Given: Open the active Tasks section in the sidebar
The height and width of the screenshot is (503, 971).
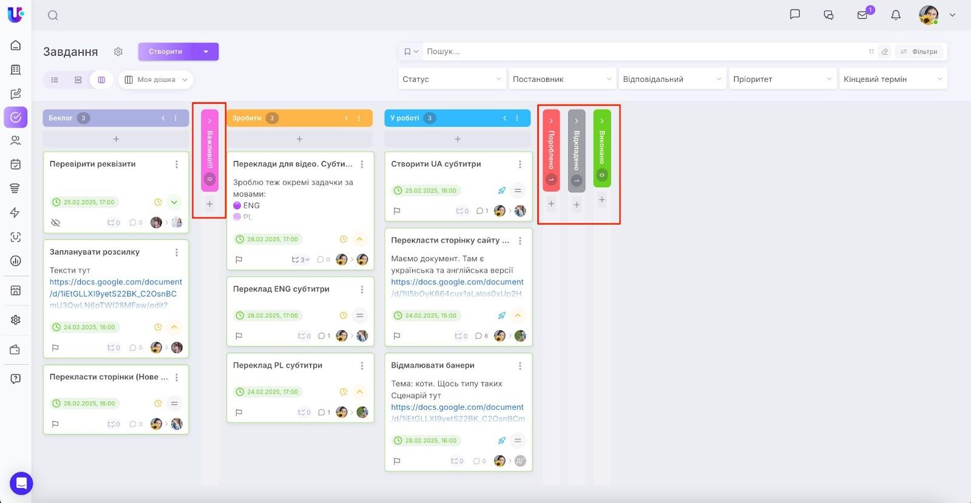Looking at the screenshot, I should 16,117.
